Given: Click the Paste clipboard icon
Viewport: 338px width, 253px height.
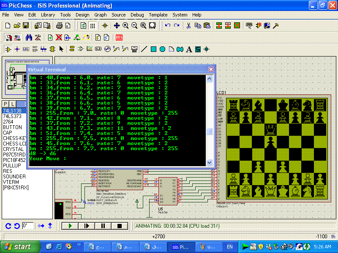Looking at the screenshot, I should pos(207,26).
